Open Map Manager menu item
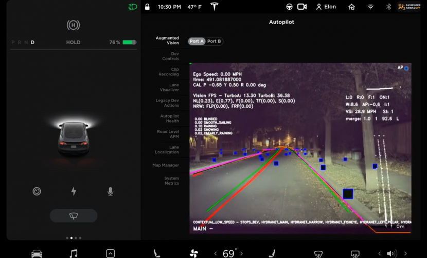This screenshot has width=427, height=258. 166,165
